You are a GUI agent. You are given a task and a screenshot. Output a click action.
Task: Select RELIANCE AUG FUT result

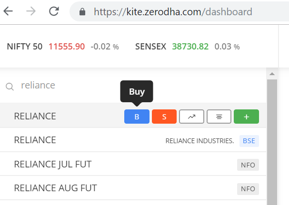pyautogui.click(x=133, y=188)
